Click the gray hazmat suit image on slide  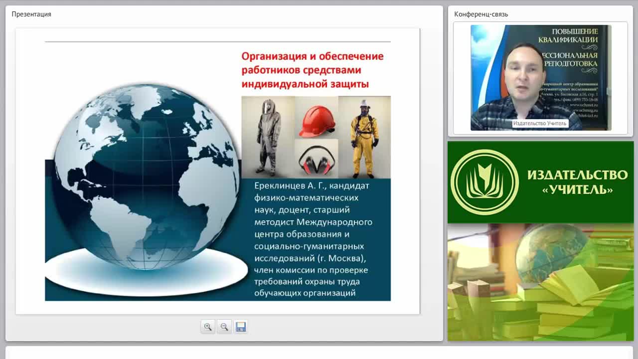[x=269, y=138]
